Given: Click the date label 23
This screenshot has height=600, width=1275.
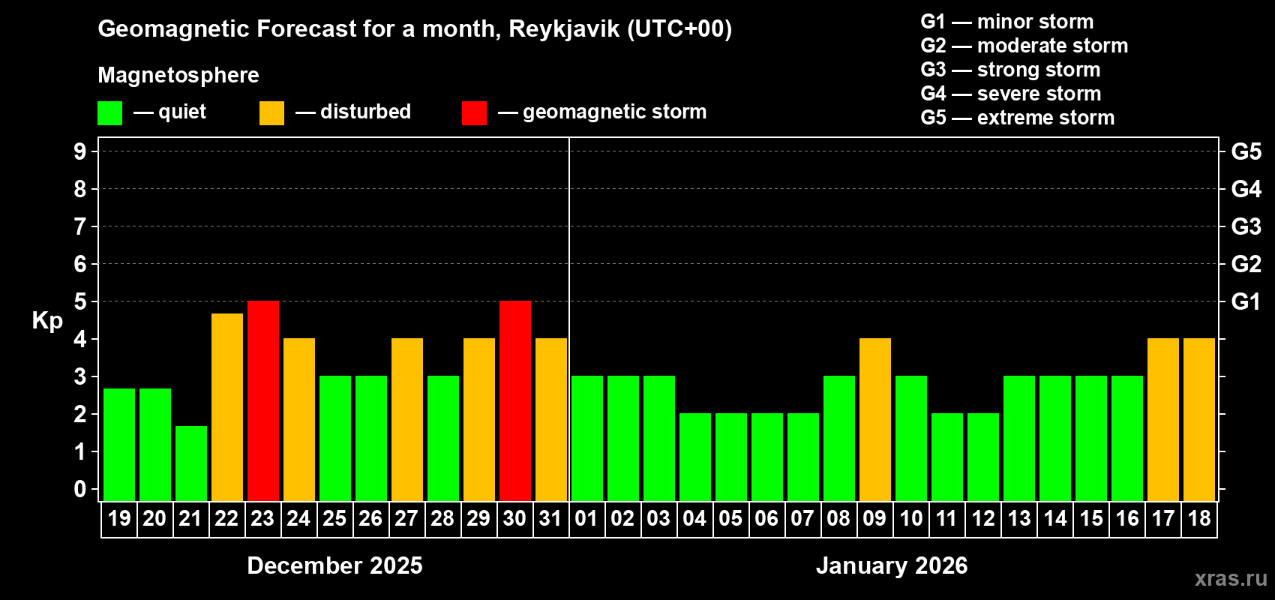Looking at the screenshot, I should click(x=262, y=518).
